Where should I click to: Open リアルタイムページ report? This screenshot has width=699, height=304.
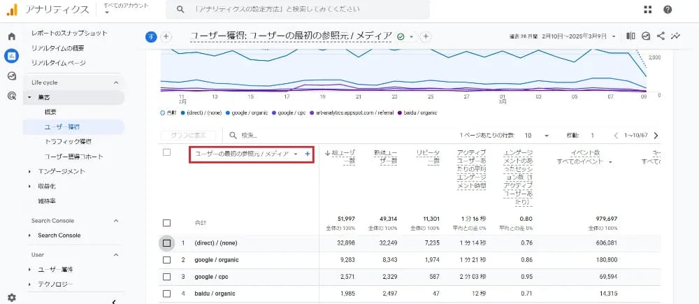59,64
